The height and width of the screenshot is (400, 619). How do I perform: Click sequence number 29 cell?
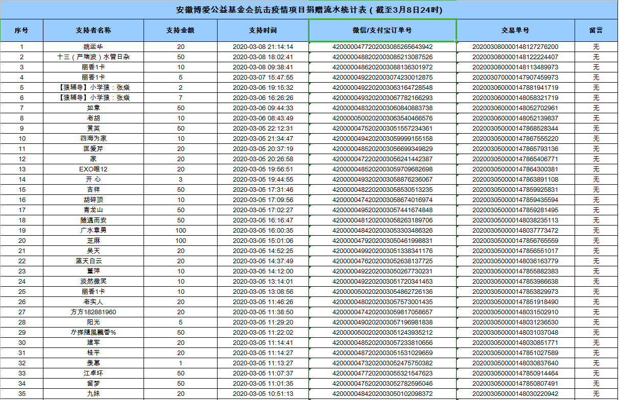tap(21, 333)
